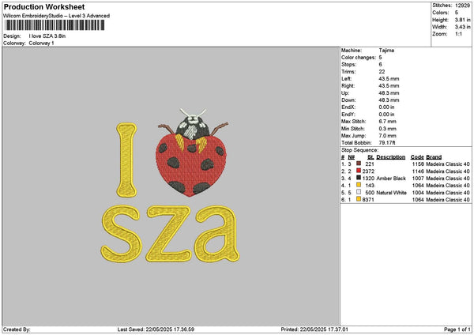Click the red swatch for code 1146
474x335 pixels.
pos(359,171)
